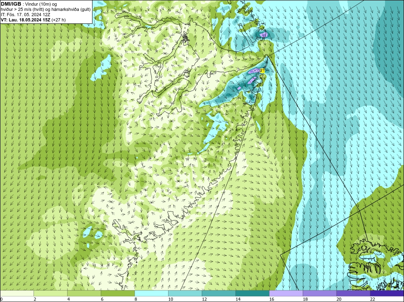Click the 'Vindur (10m) og' legend text

pyautogui.click(x=42, y=4)
